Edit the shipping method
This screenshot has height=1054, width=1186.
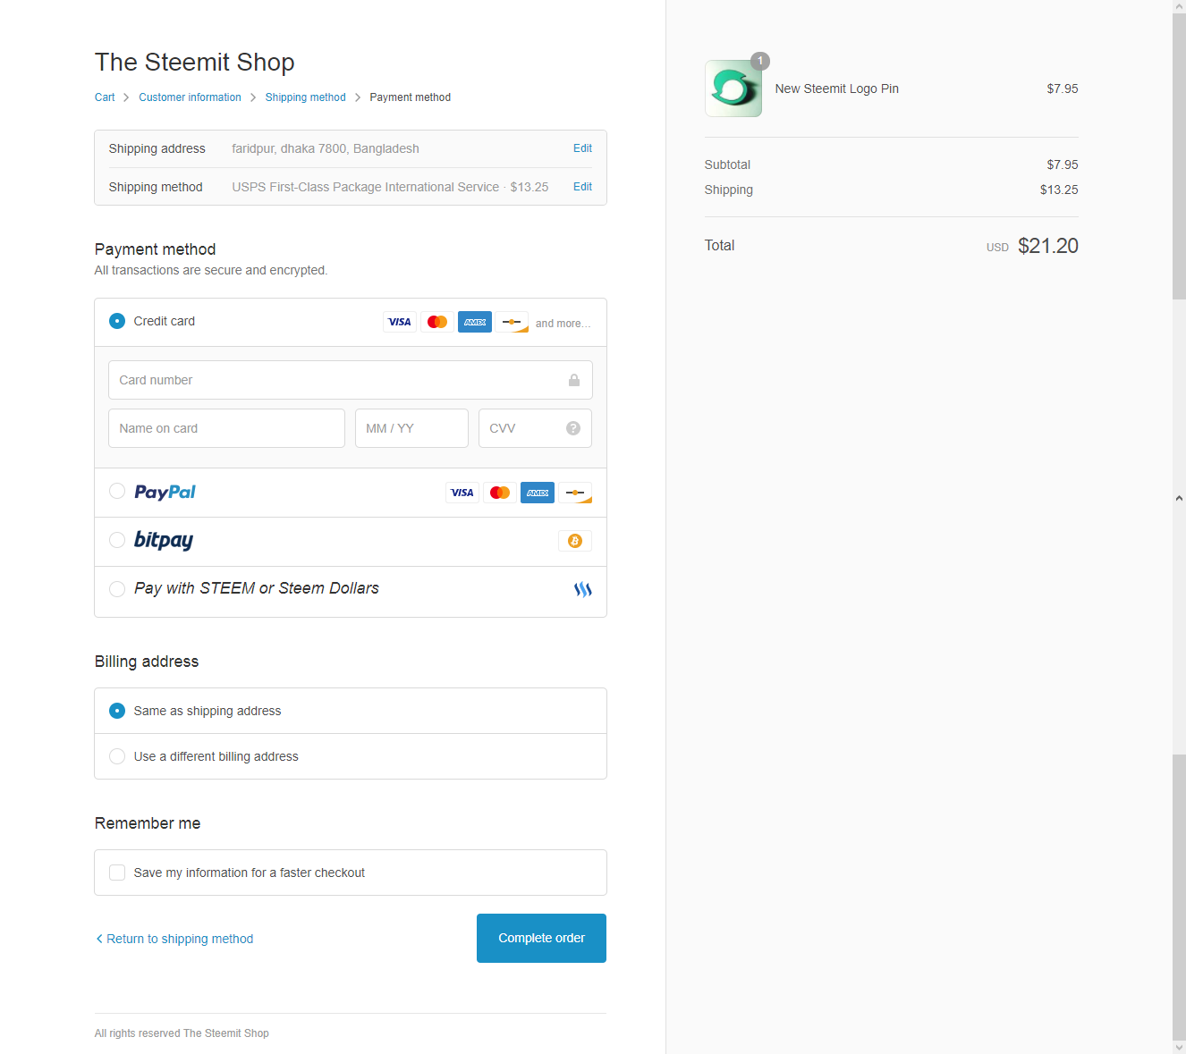pos(582,187)
